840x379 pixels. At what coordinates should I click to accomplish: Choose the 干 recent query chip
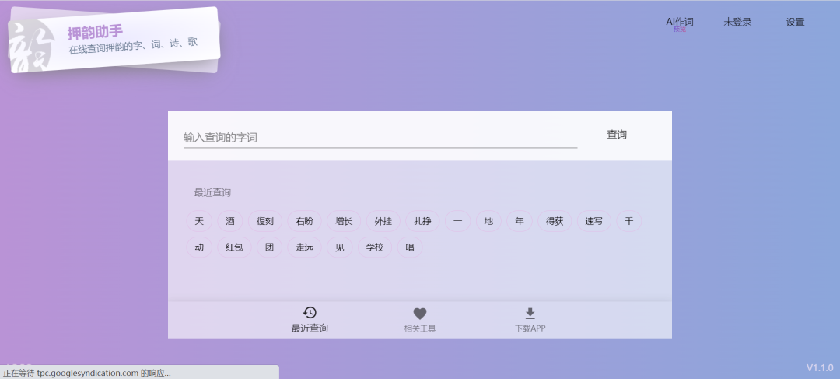click(629, 221)
